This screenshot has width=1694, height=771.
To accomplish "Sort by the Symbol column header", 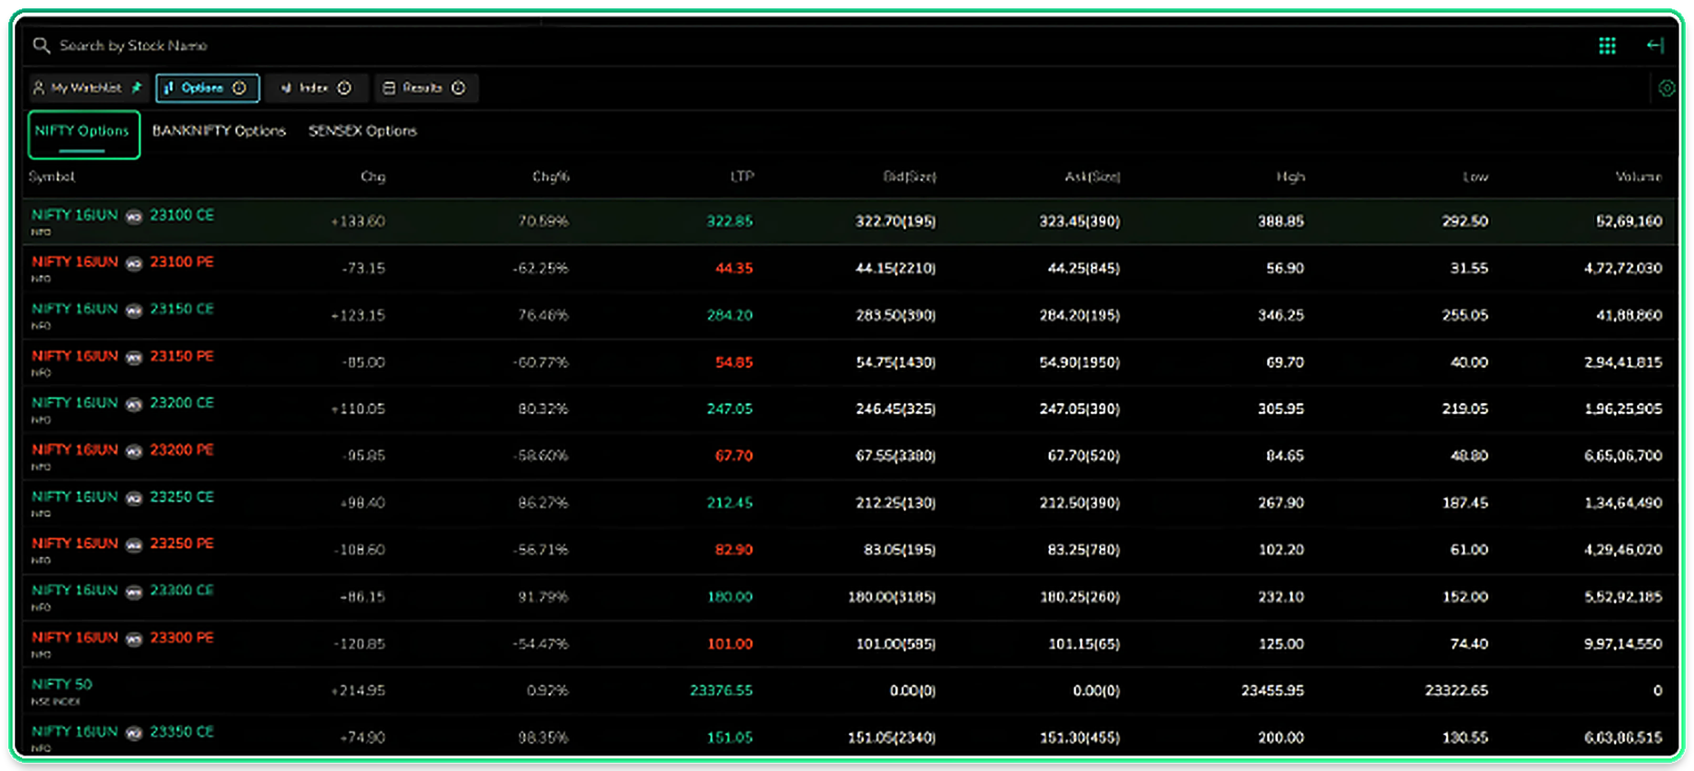I will coord(52,177).
